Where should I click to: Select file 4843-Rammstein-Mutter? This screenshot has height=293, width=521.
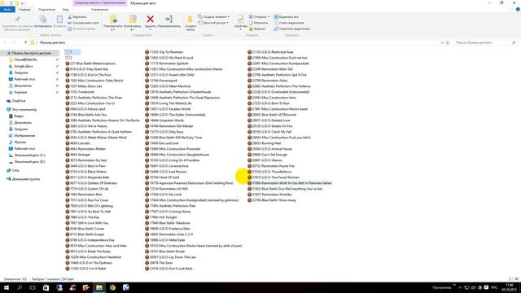[x=85, y=149]
